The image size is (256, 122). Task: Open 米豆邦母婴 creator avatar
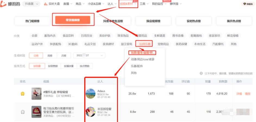pyautogui.click(x=90, y=112)
